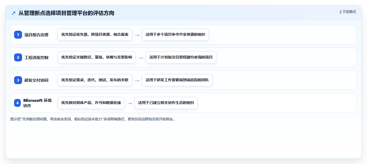Image resolution: width=367 pixels, height=164 pixels.
Task: Click the diagonal arrow icon beside the title
Action: click(14, 13)
